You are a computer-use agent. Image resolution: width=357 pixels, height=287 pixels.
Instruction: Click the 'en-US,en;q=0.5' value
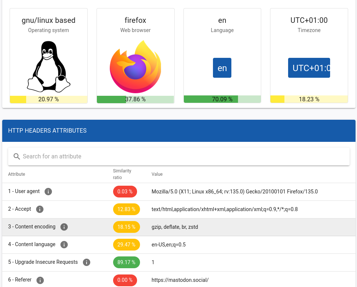(x=169, y=245)
